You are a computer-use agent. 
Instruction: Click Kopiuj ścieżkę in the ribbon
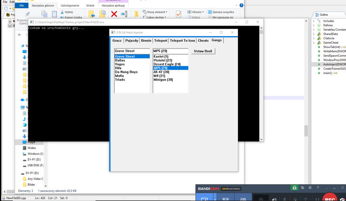pyautogui.click(x=71, y=17)
